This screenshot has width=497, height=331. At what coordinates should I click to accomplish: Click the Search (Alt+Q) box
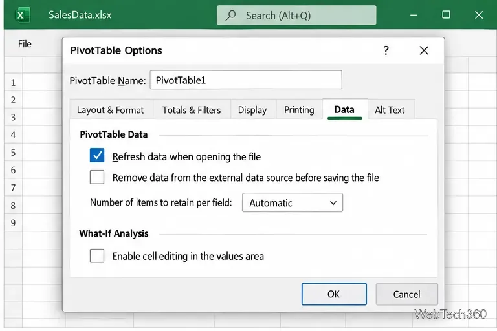point(296,15)
